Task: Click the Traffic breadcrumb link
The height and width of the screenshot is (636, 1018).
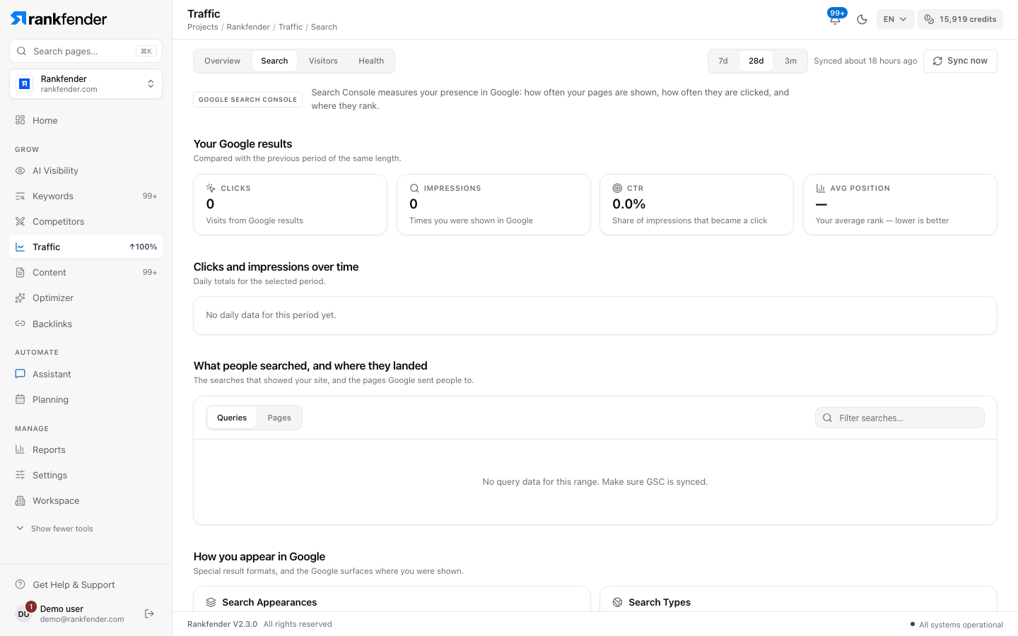Action: coord(291,27)
